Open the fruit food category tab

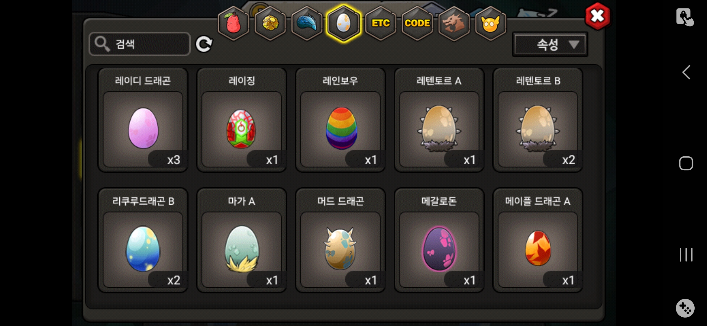233,23
